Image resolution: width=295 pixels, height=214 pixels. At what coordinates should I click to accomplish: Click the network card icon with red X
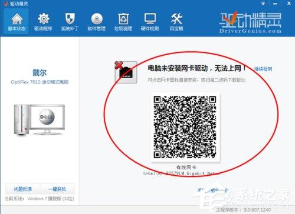[x=126, y=72]
